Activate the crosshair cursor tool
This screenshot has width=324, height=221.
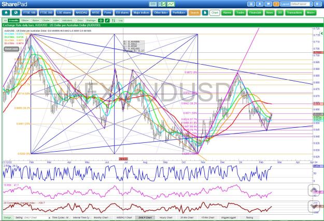[x=101, y=20]
